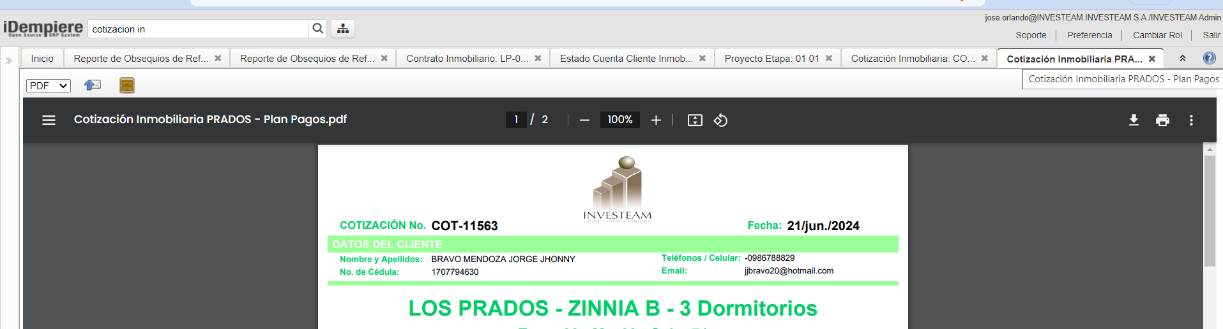Open PDF viewer more actions menu
Screen dimensions: 1223x329
tap(1191, 120)
